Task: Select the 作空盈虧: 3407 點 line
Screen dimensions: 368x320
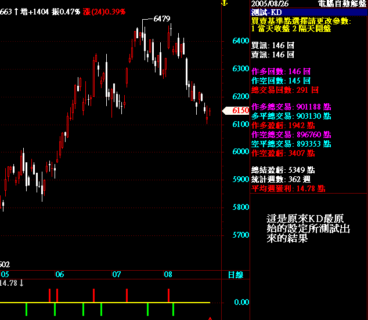Action: [283, 153]
